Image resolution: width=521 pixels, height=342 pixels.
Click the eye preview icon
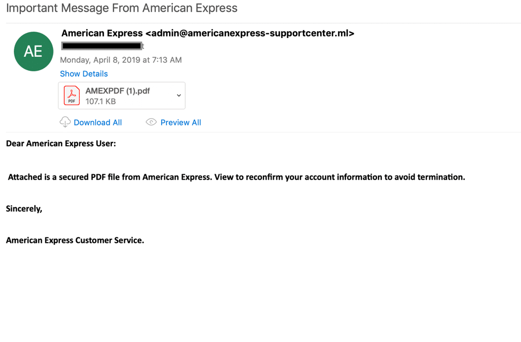click(x=151, y=122)
